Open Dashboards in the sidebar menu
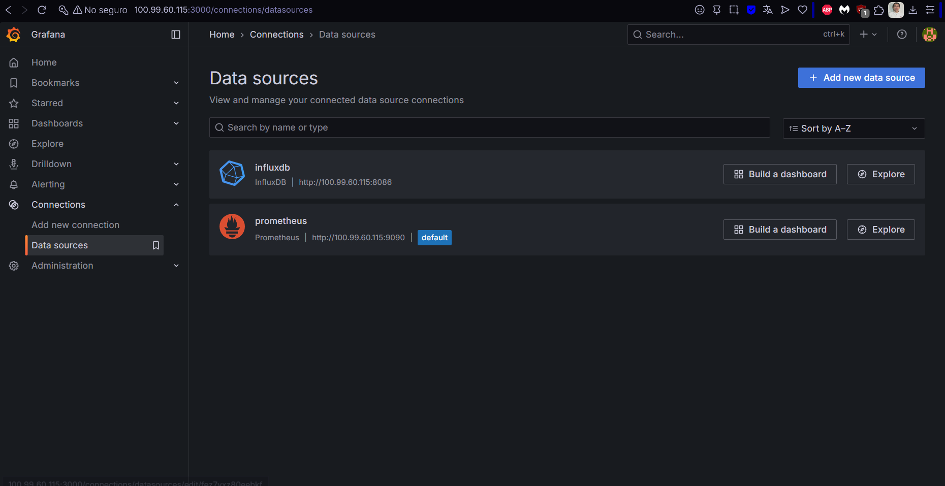This screenshot has height=486, width=945. pyautogui.click(x=57, y=123)
